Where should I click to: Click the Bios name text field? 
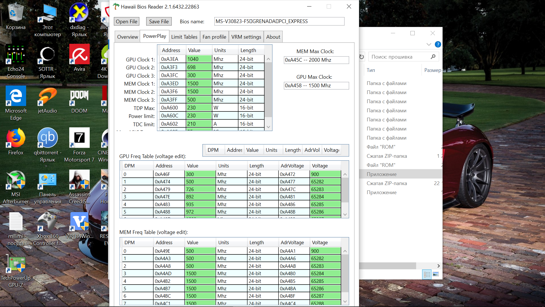tap(279, 21)
